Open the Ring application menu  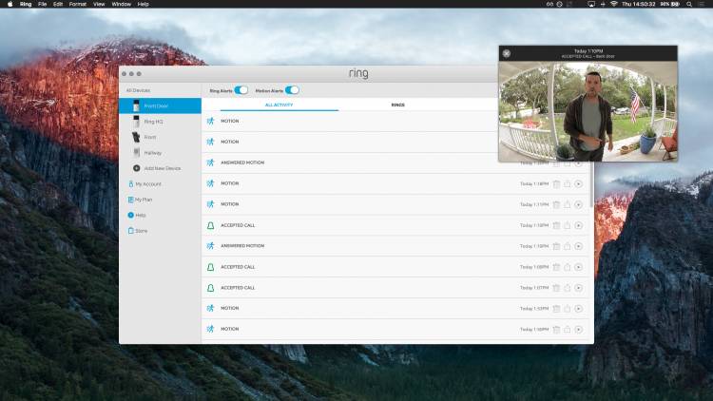click(26, 4)
